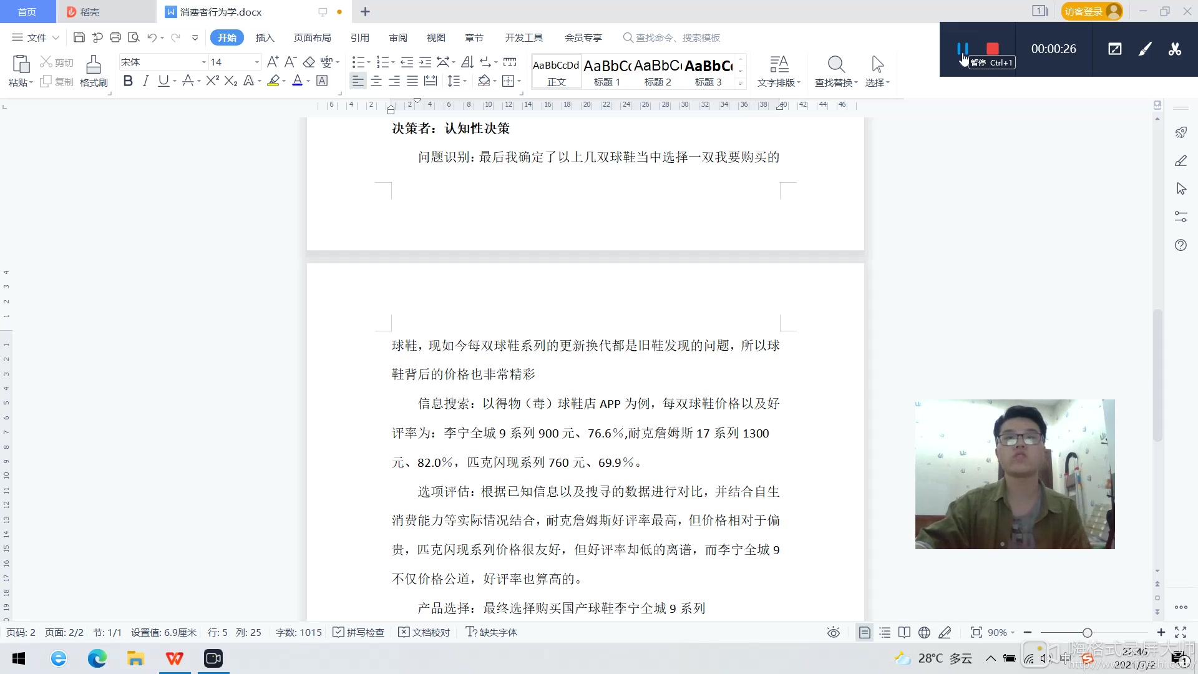Image resolution: width=1198 pixels, height=674 pixels.
Task: Expand the numbered list dropdown
Action: (x=393, y=62)
